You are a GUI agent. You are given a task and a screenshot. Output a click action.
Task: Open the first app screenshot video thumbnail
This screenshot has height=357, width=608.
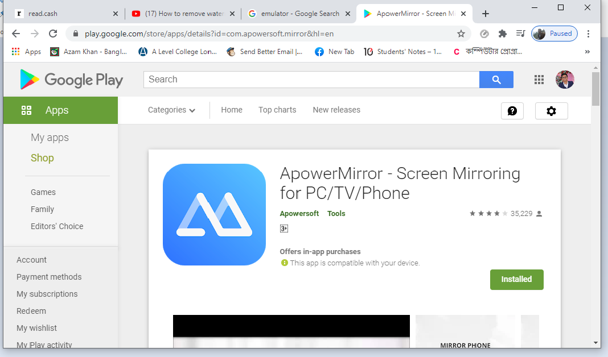(x=291, y=331)
